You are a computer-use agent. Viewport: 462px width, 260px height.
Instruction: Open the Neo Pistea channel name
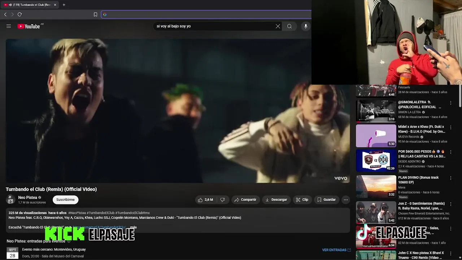click(28, 198)
